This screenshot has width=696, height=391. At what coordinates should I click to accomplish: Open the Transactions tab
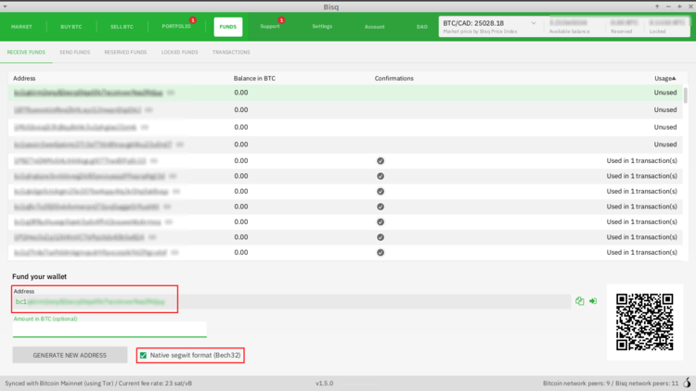tap(231, 53)
